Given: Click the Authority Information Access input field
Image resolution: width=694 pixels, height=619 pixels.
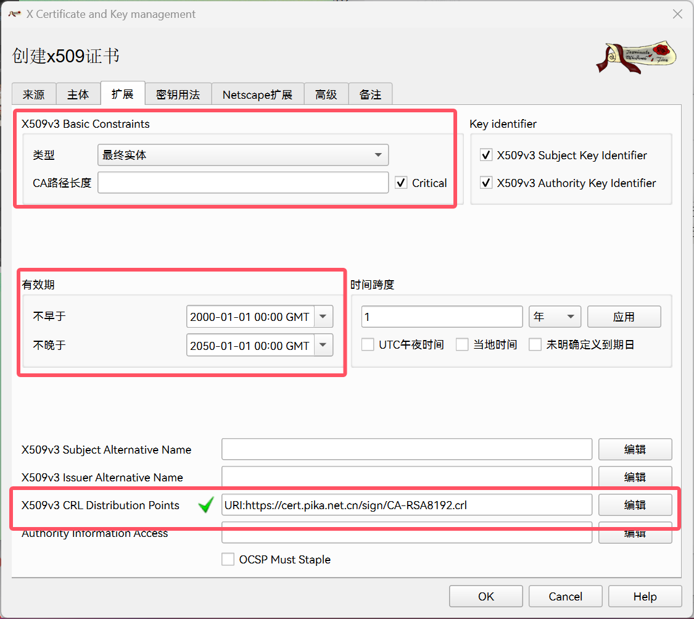Looking at the screenshot, I should (x=407, y=533).
